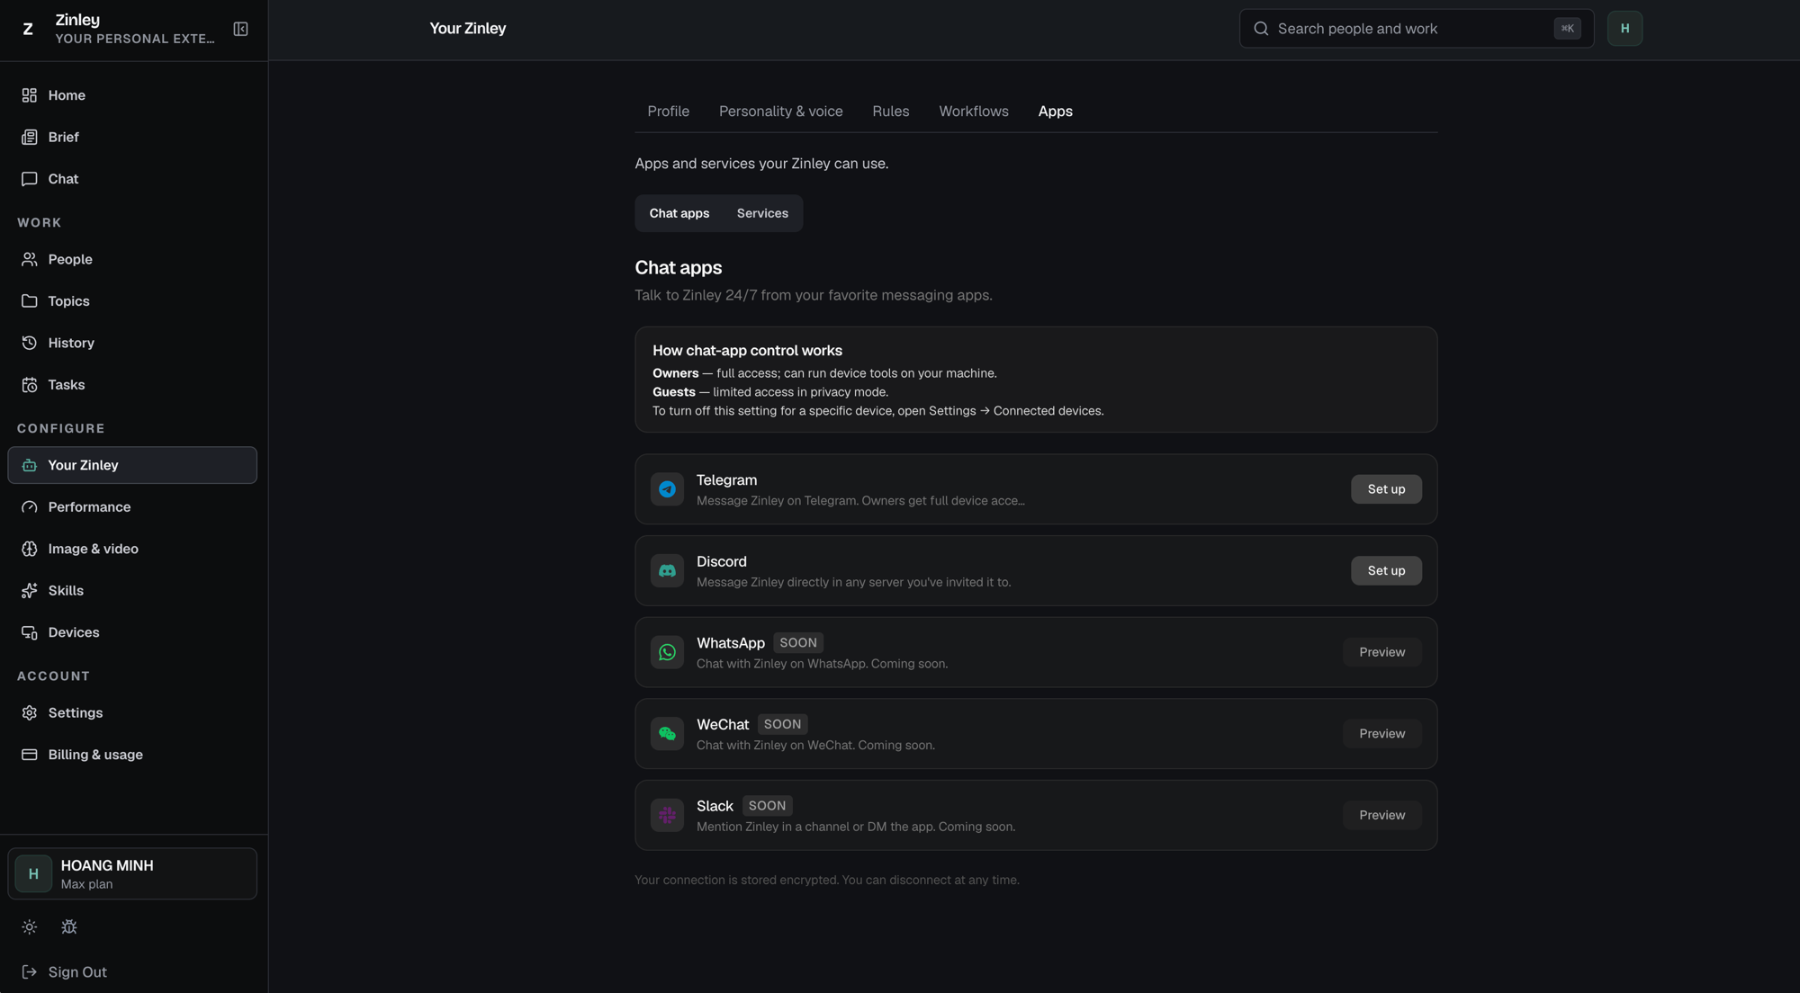Set up the Telegram chat app
Image resolution: width=1800 pixels, height=993 pixels.
click(1386, 489)
